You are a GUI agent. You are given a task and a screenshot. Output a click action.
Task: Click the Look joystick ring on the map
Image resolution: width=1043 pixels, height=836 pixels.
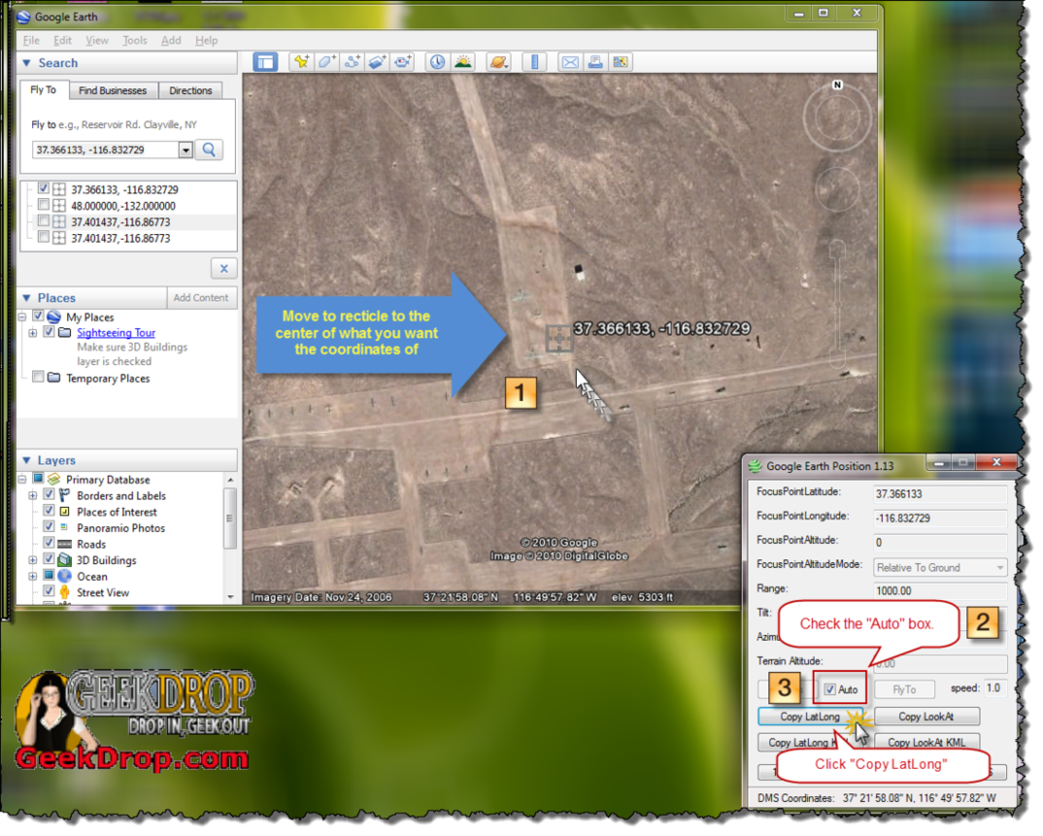[837, 117]
